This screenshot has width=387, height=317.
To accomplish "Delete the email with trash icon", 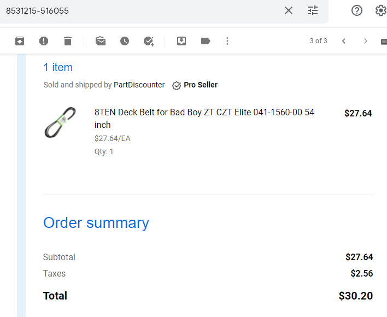I will (x=68, y=41).
